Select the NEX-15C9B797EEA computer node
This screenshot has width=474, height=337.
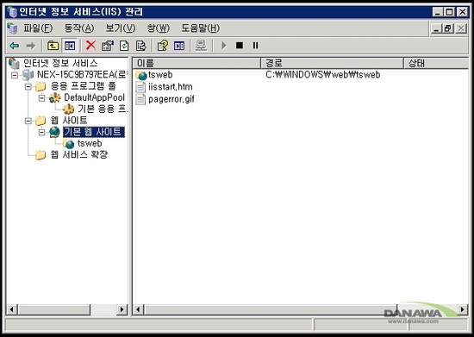point(82,74)
